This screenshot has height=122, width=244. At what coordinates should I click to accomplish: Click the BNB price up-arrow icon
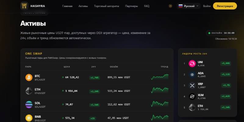point(63,118)
